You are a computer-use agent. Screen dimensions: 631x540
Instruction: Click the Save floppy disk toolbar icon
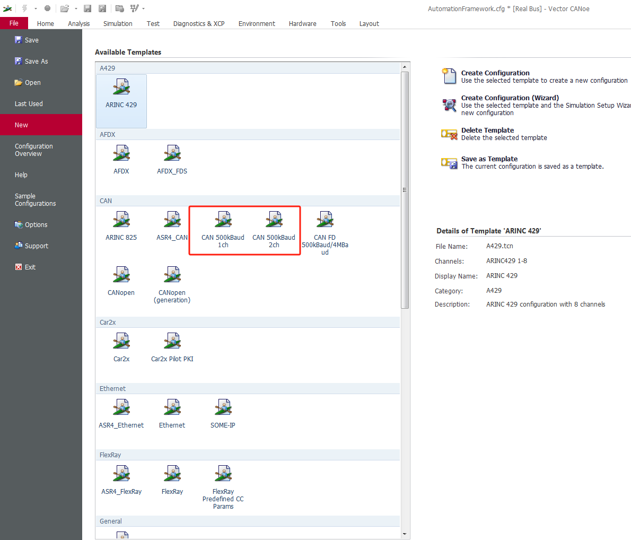click(87, 8)
